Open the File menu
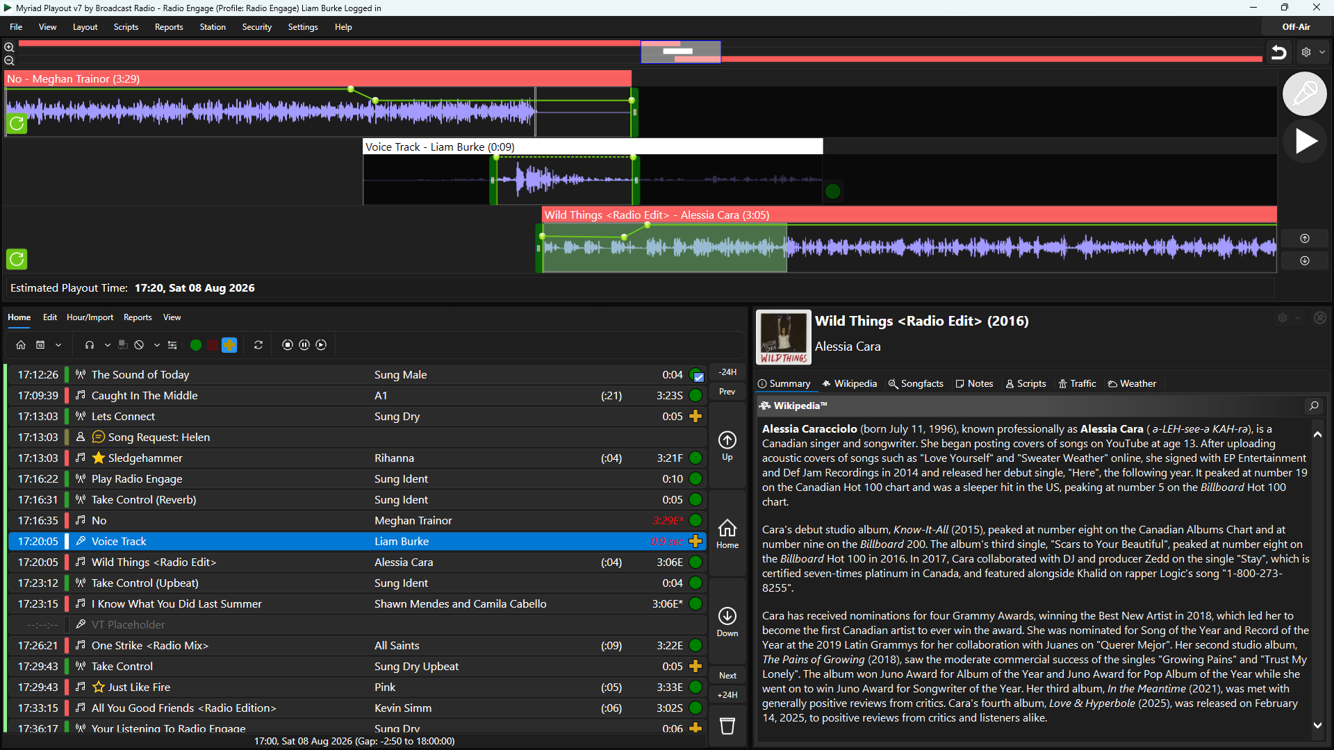Screen dimensions: 1334x750 16,27
